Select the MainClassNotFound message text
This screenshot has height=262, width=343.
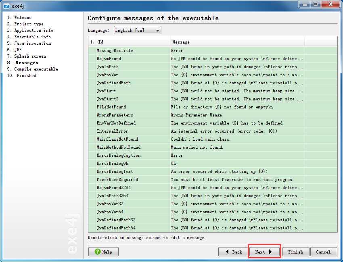pyautogui.click(x=201, y=139)
